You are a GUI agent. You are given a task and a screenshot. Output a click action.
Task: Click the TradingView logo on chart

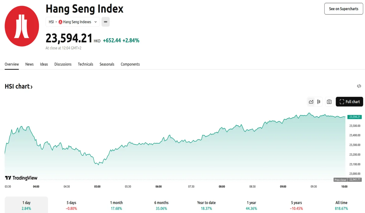[x=21, y=178]
